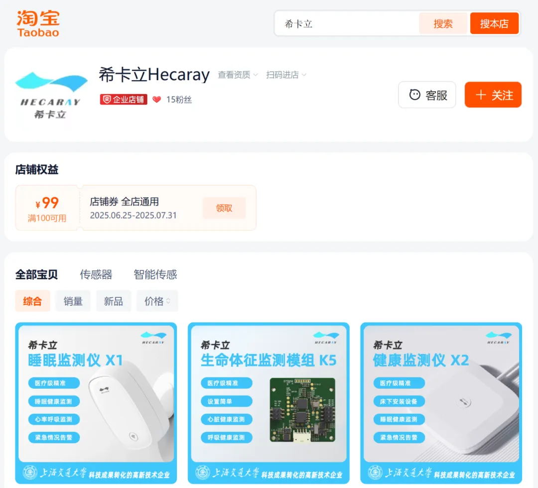Click the 店铺权益 heading
538x488 pixels.
pos(37,169)
